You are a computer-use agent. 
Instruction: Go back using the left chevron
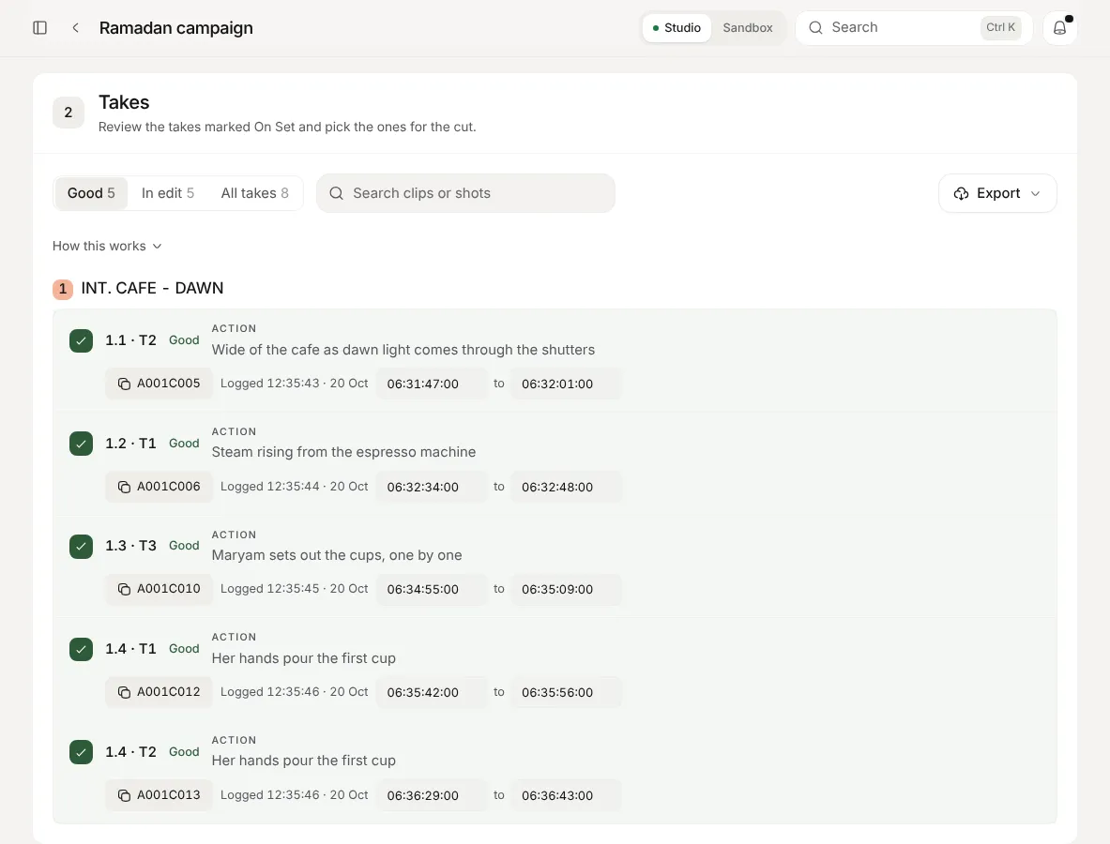click(x=75, y=27)
